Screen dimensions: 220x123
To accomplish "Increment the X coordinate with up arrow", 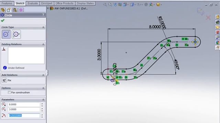I will pyautogui.click(x=42, y=104).
